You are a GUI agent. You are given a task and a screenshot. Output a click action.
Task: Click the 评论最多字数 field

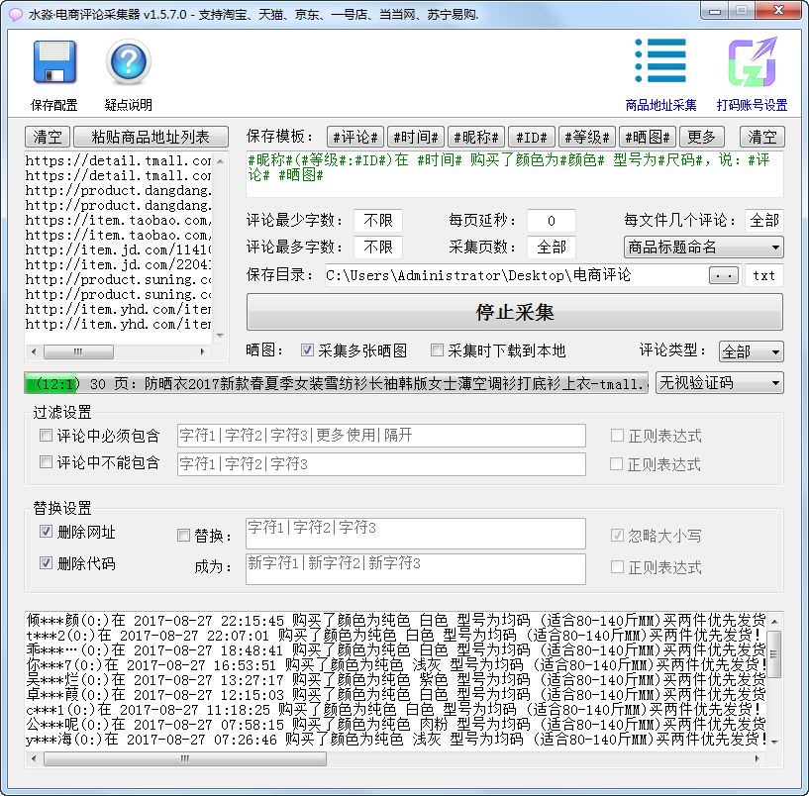378,248
